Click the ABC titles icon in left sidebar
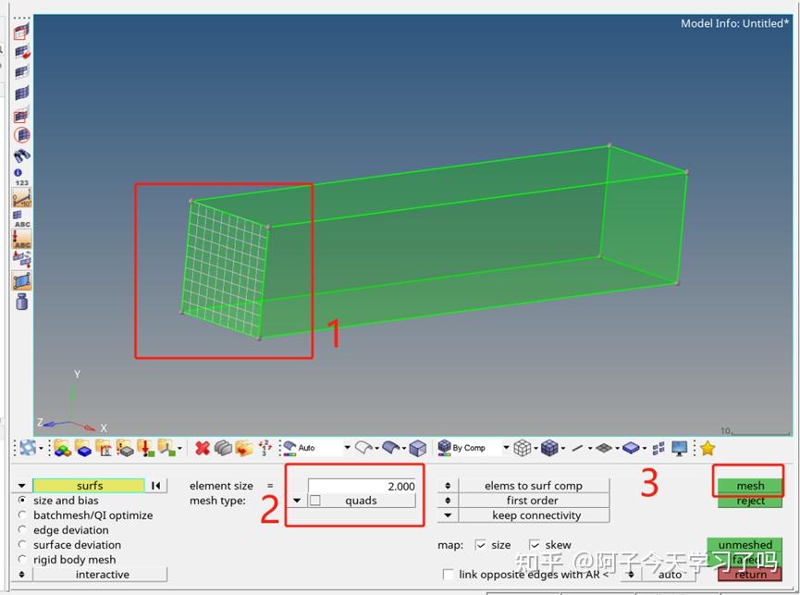Viewport: 800px width, 595px height. point(20,224)
